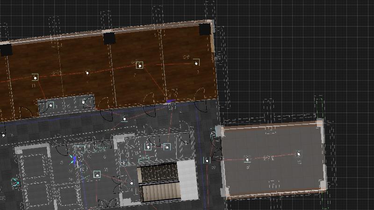This screenshot has height=210, width=374.
Task: Select the left light node in the detached gray room
Action: pyautogui.click(x=247, y=160)
